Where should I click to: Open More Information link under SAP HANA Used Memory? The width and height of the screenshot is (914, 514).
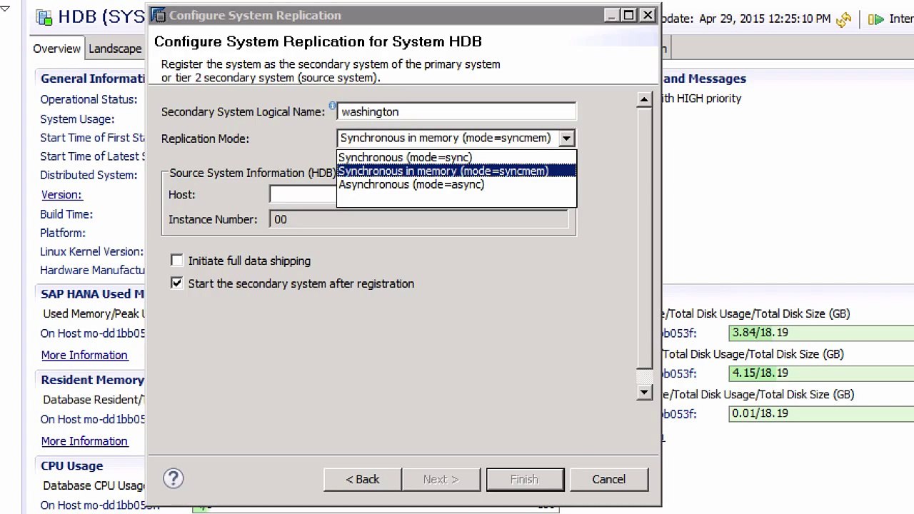point(84,355)
